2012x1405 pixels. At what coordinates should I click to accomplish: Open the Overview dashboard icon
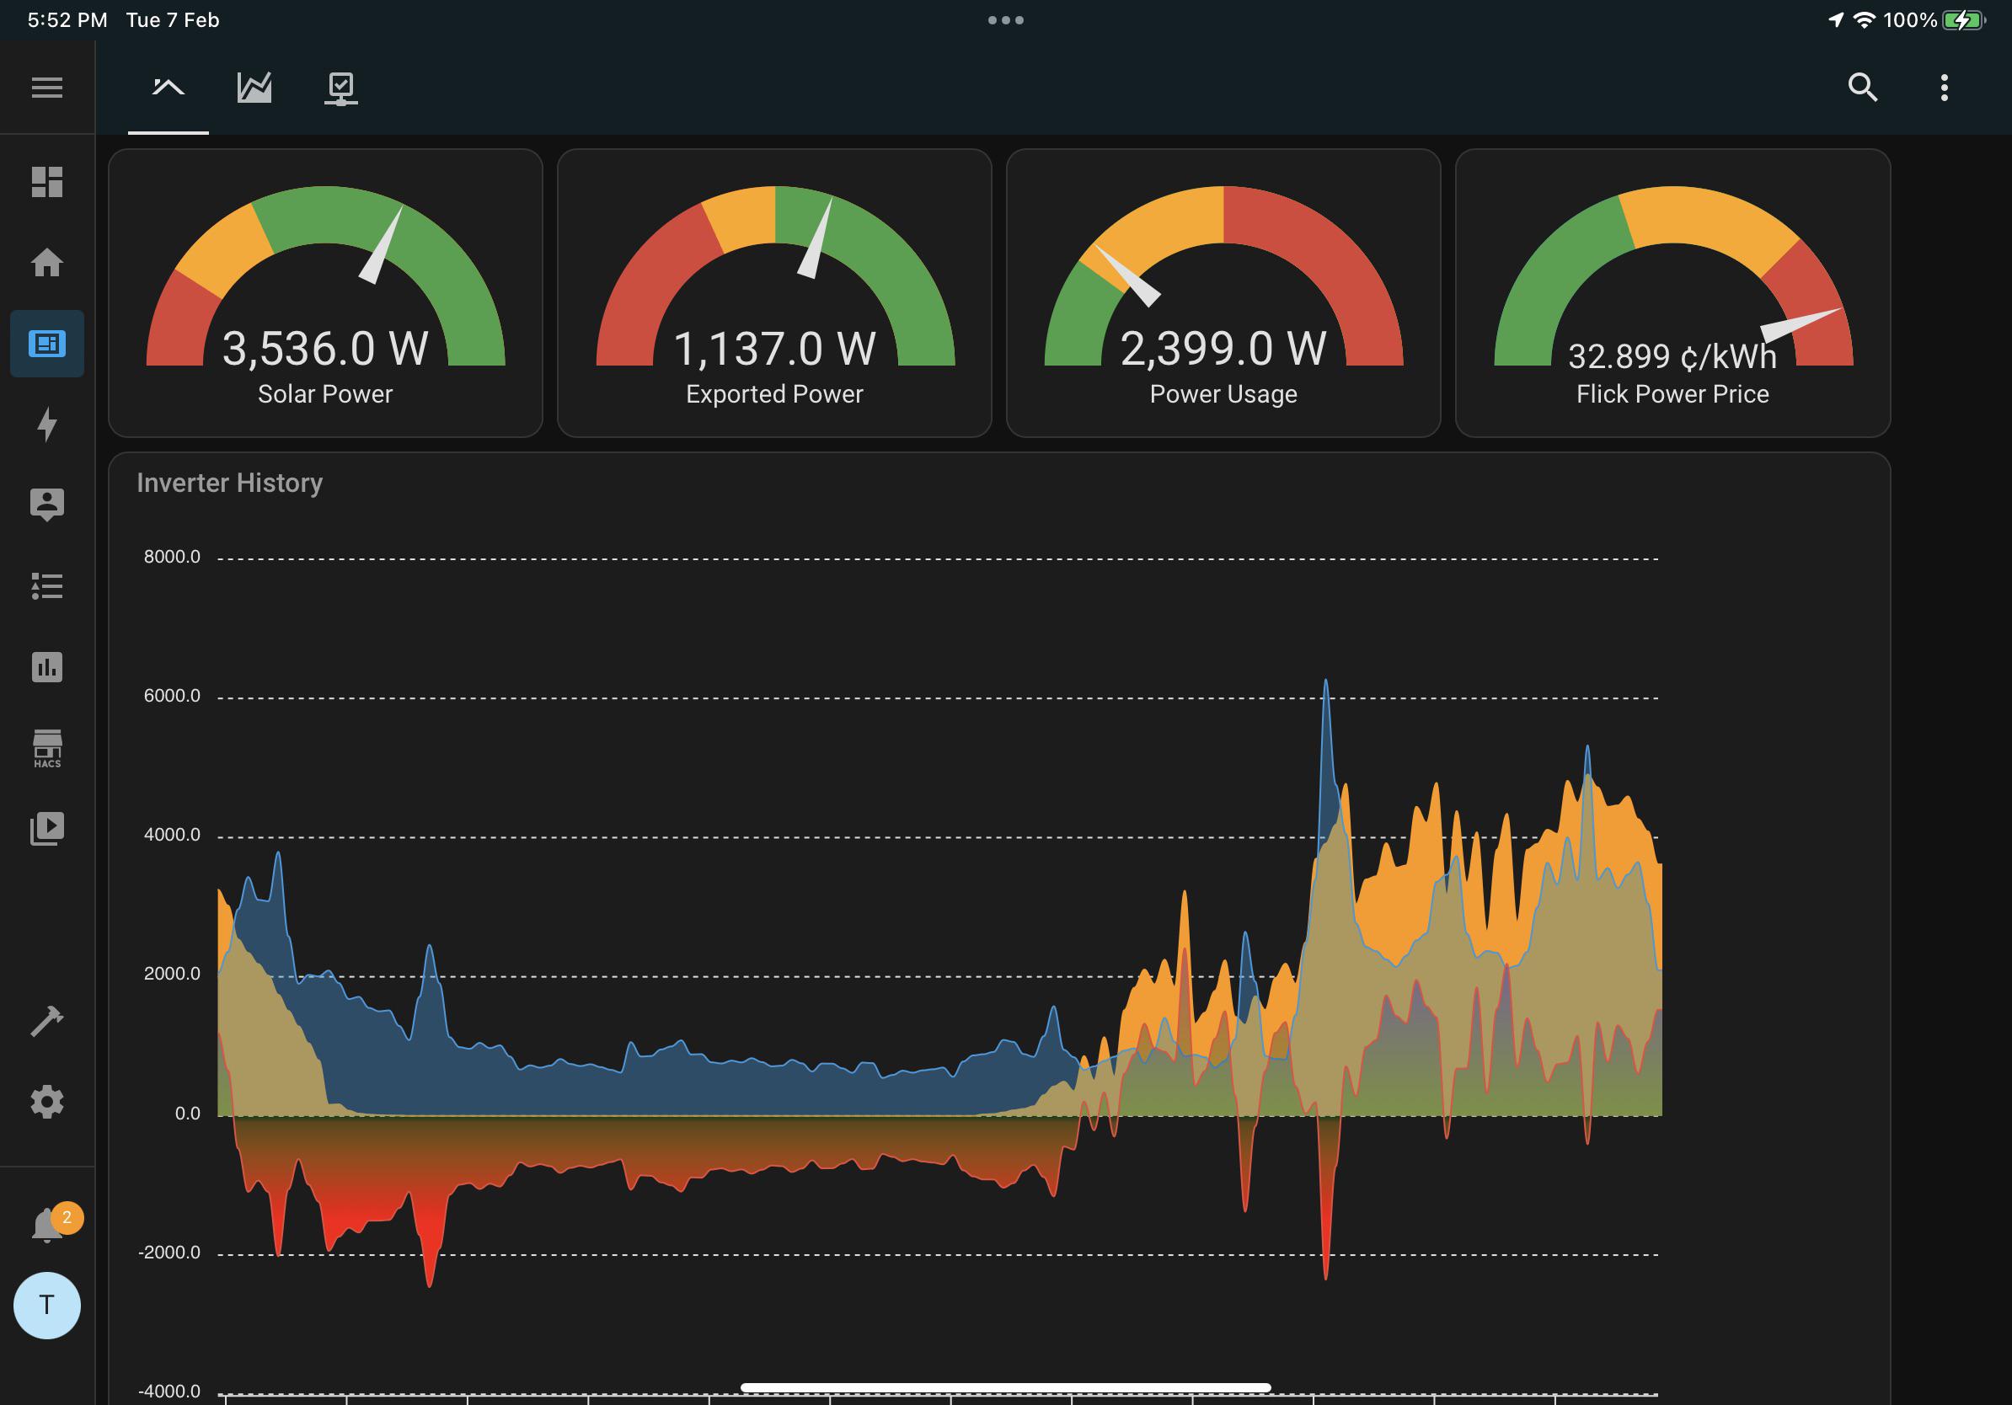(46, 182)
